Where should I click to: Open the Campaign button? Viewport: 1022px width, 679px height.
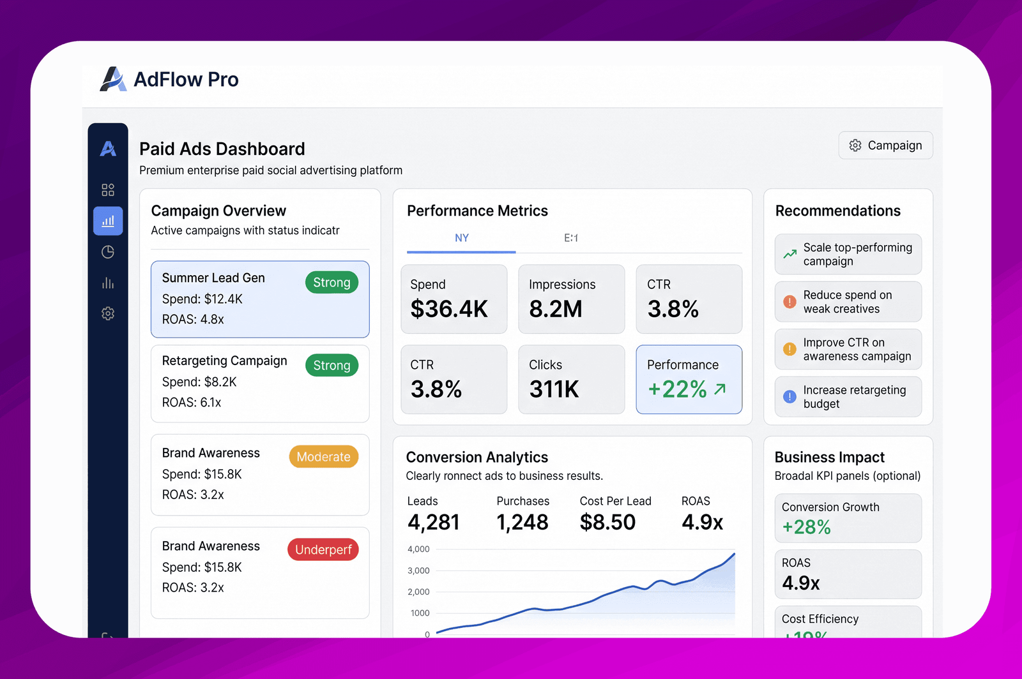click(x=885, y=145)
